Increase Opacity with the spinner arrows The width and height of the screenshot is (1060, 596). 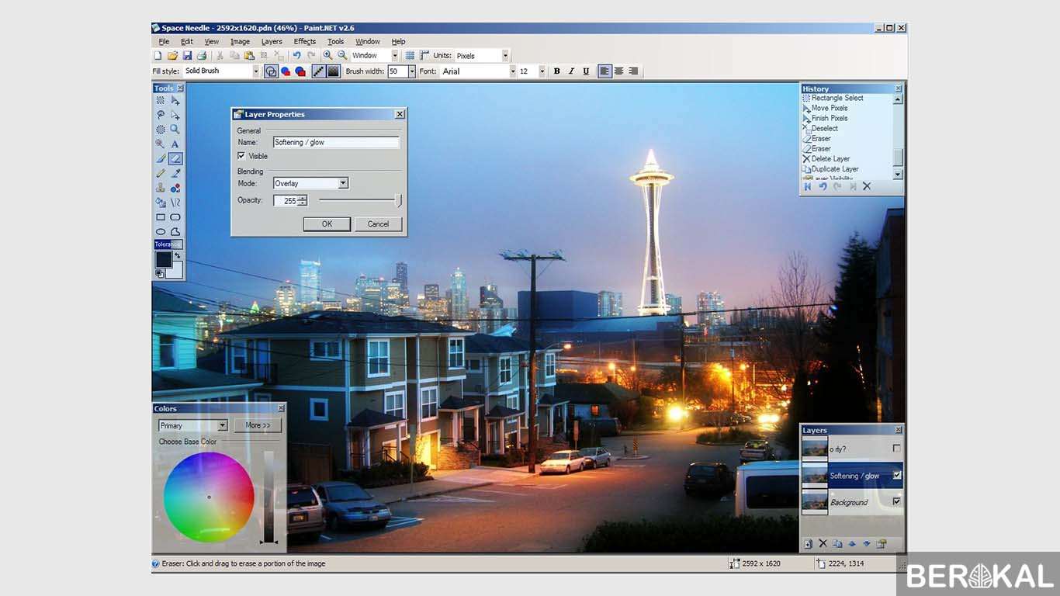[302, 198]
